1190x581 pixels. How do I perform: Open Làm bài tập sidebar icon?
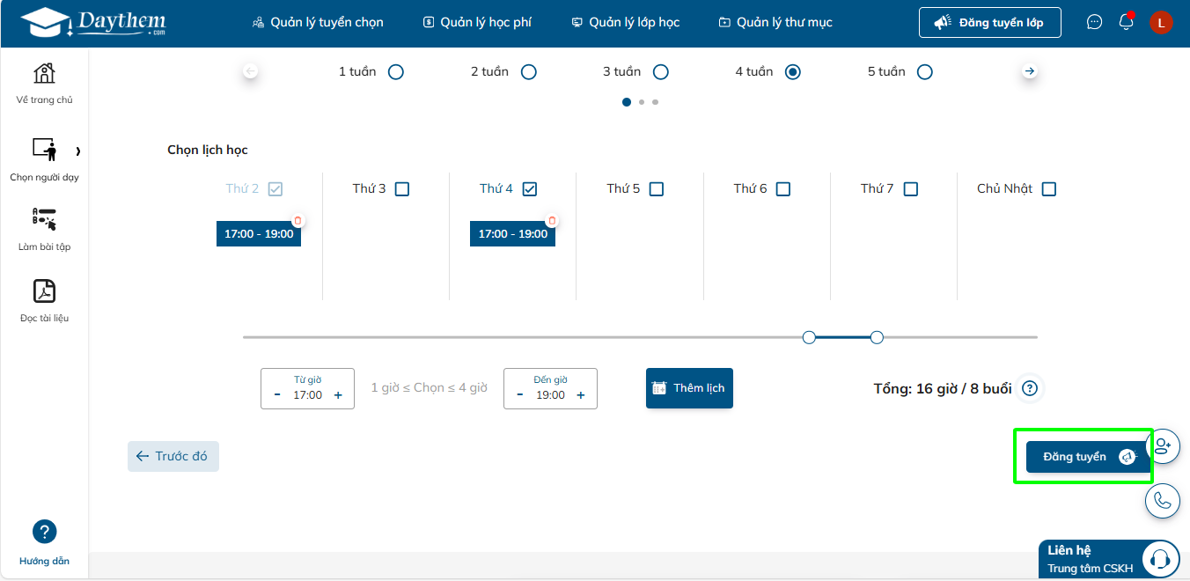tap(44, 220)
